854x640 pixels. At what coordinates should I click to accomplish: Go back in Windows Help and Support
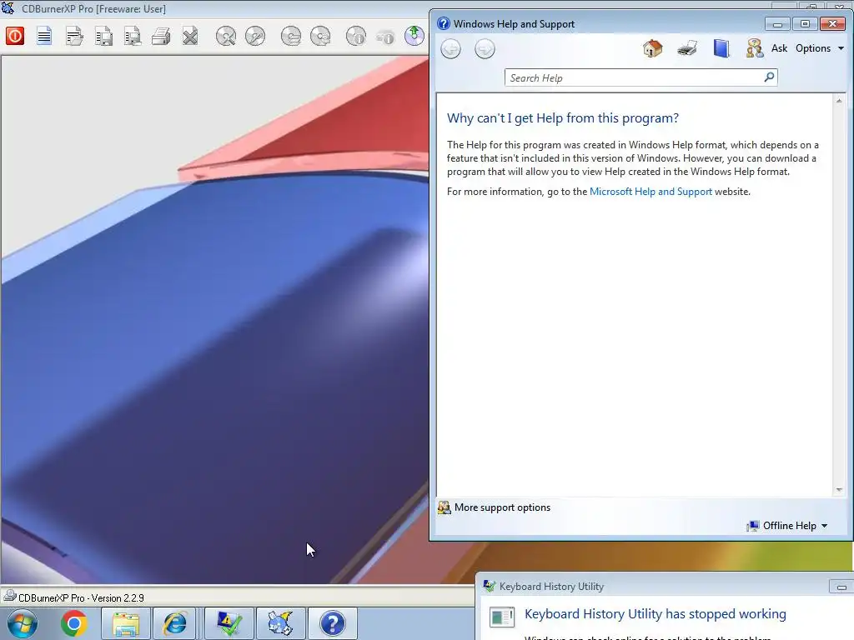(451, 49)
